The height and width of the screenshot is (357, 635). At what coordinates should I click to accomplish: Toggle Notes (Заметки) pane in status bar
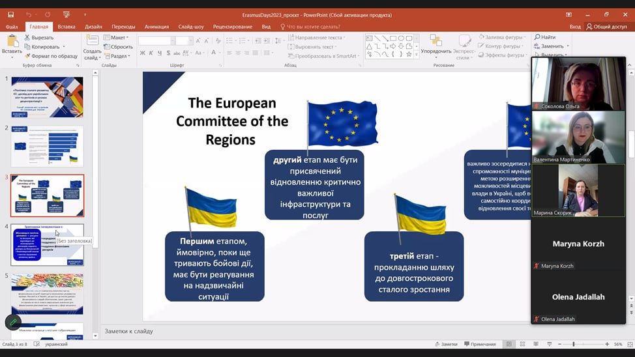tap(446, 344)
